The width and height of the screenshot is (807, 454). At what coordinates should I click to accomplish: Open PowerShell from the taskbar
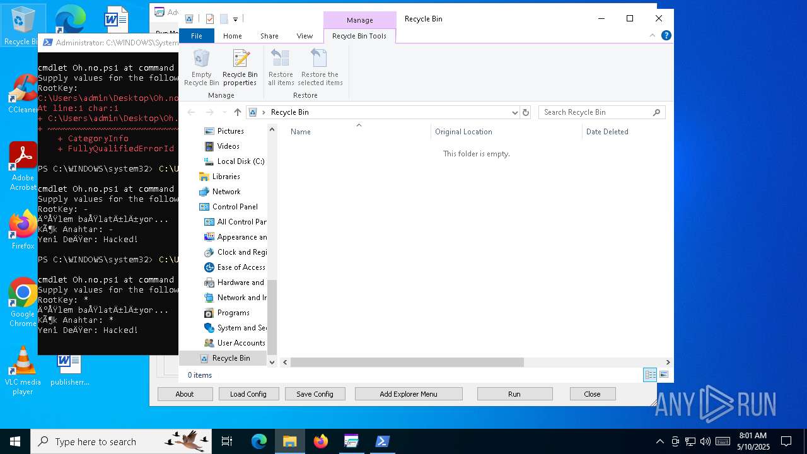(382, 441)
